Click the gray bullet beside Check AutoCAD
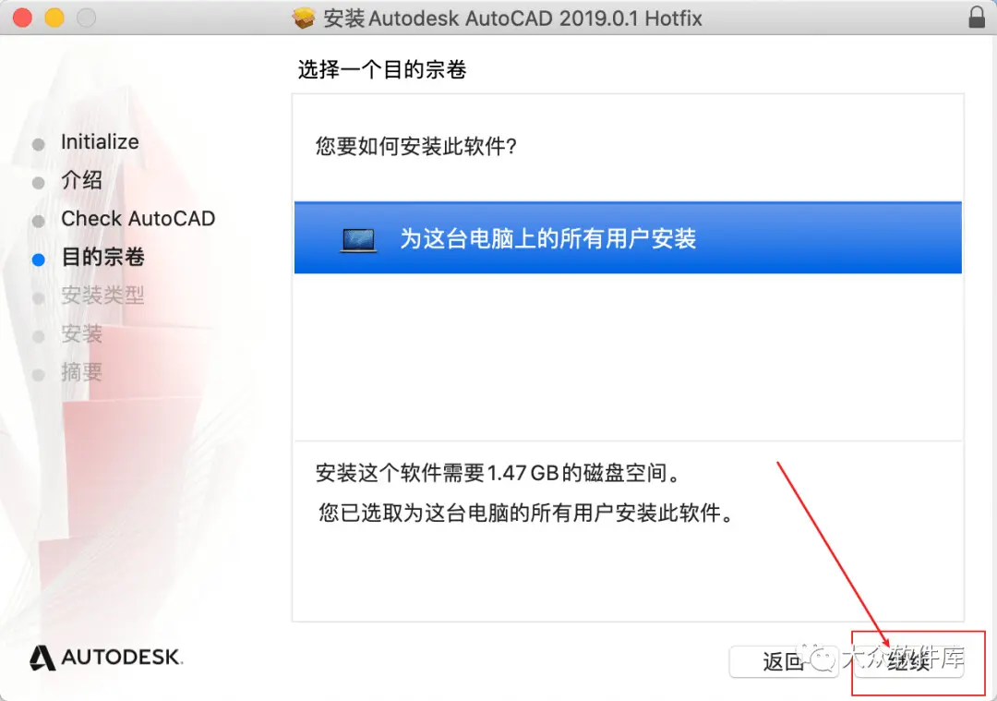This screenshot has height=701, width=997. [x=38, y=222]
